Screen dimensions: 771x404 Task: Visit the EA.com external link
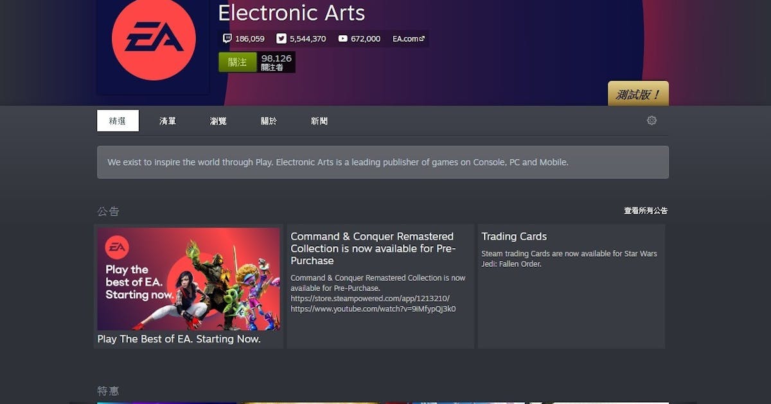(x=409, y=38)
